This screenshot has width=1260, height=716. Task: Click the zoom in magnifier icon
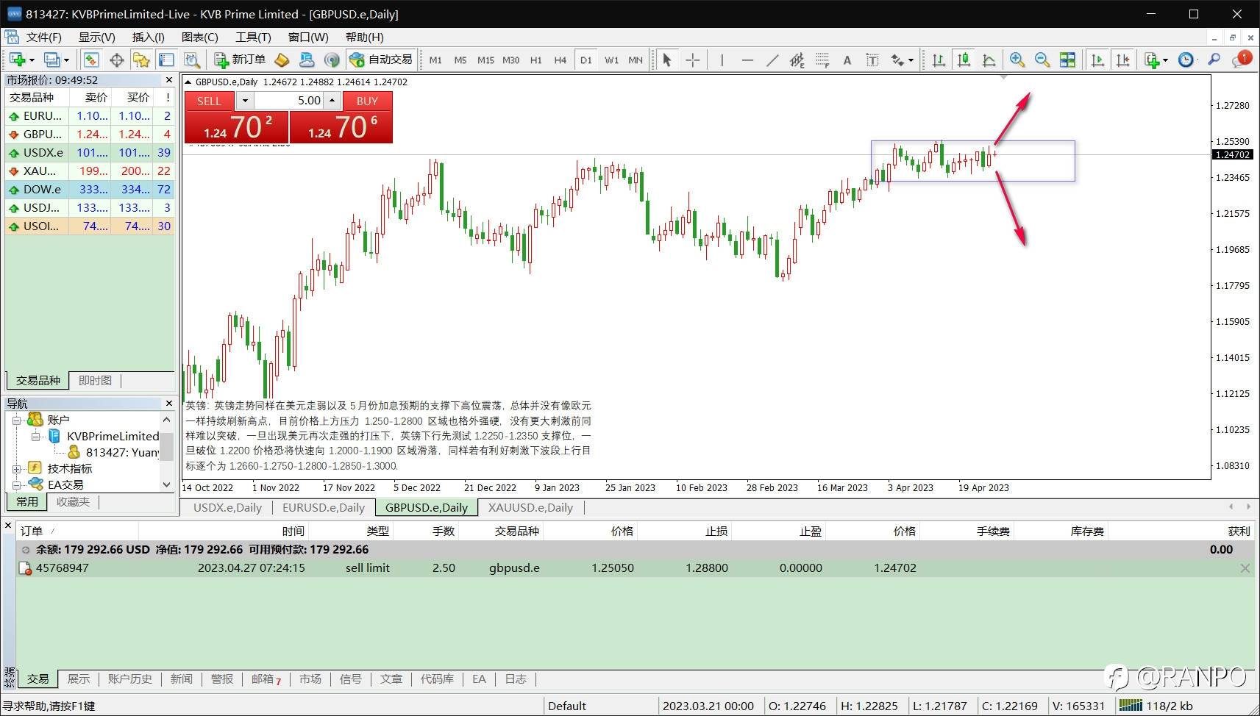(1017, 60)
